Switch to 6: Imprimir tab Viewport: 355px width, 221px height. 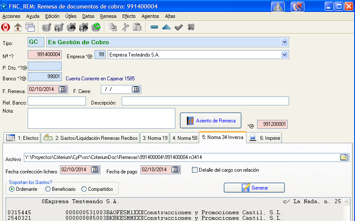[x=264, y=138]
